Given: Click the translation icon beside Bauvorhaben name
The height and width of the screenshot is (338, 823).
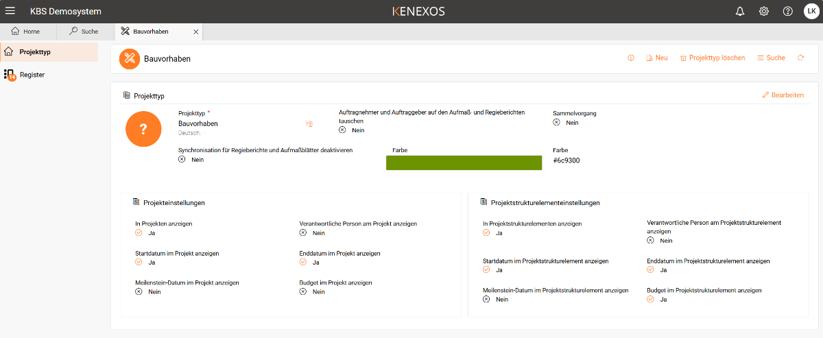Looking at the screenshot, I should coord(309,123).
